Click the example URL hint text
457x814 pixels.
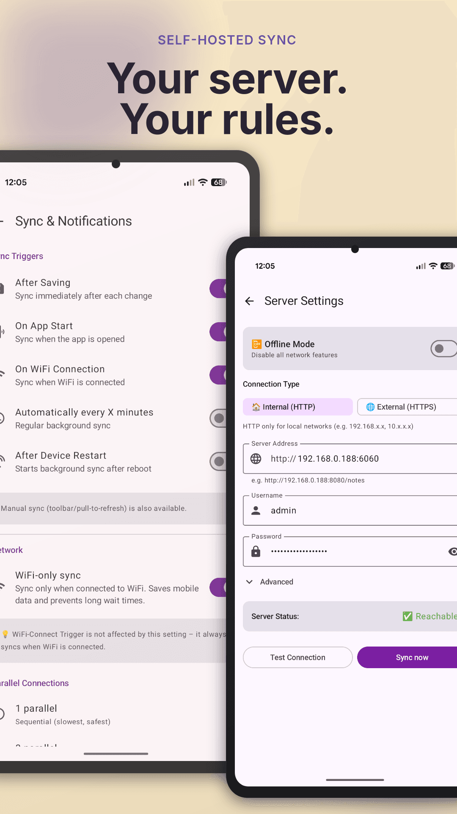click(x=308, y=480)
